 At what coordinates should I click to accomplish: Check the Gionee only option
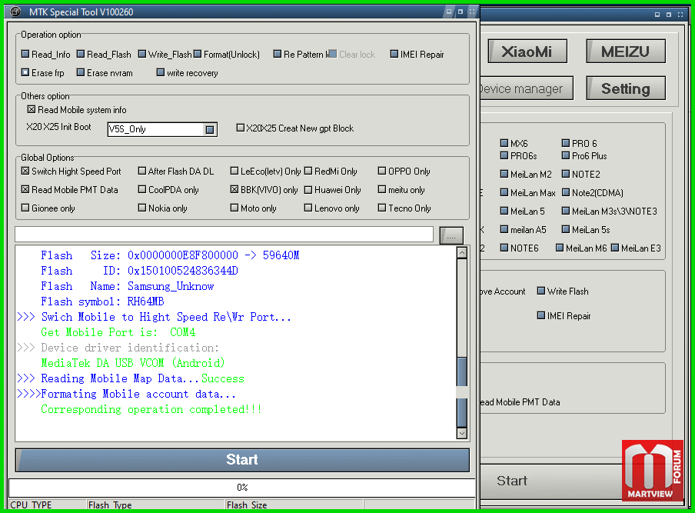click(25, 208)
